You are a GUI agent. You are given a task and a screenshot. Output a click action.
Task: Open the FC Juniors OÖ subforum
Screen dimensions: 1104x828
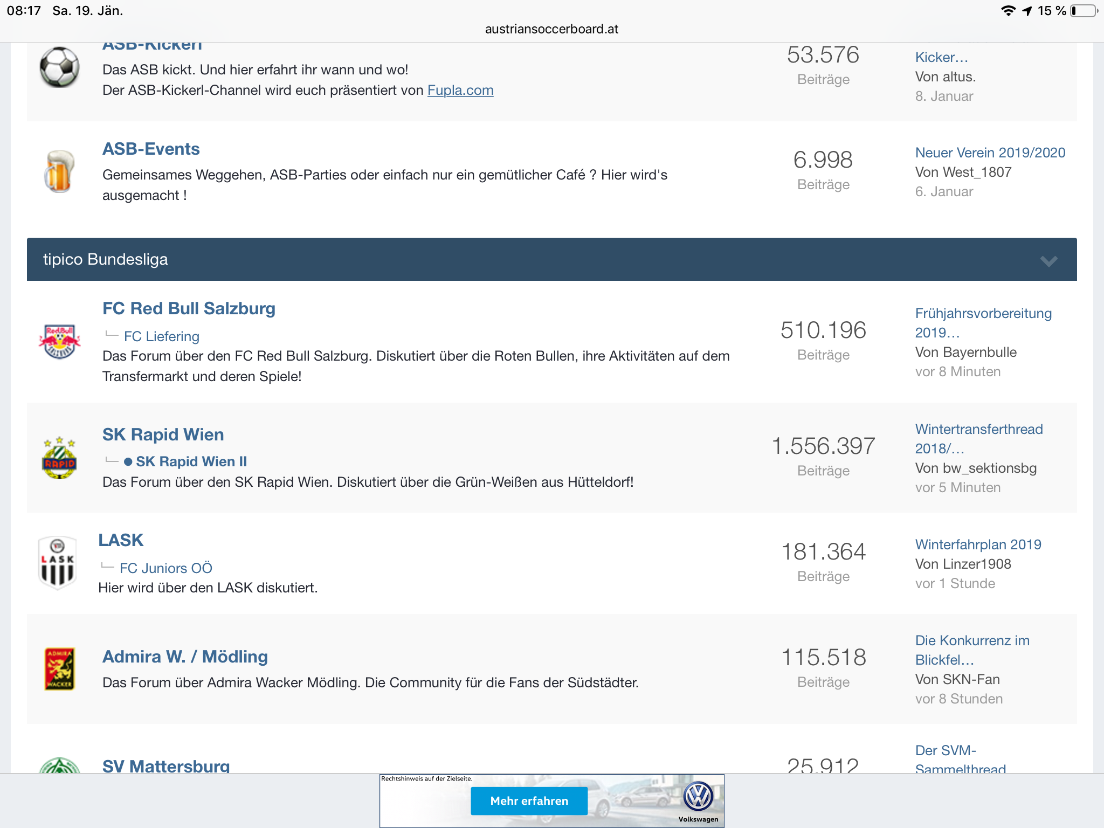(x=166, y=568)
